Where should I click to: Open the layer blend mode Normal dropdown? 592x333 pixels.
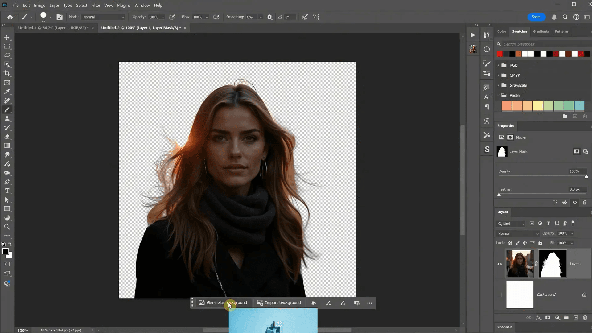point(518,233)
